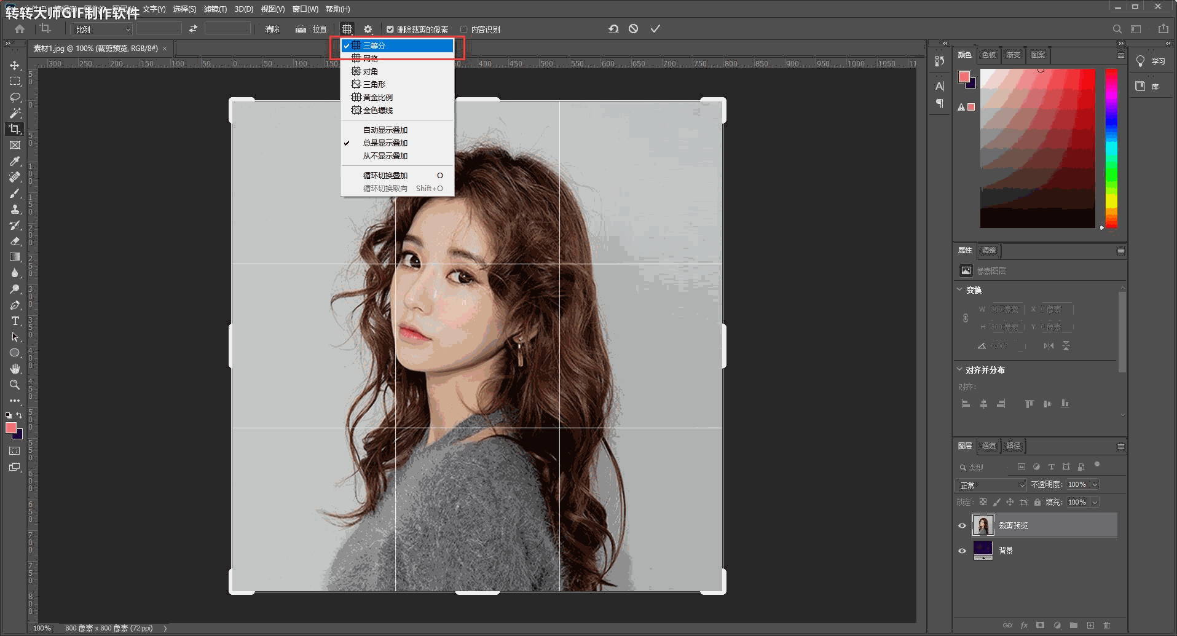Open the 比例 crop ratio dropdown
The width and height of the screenshot is (1177, 636).
[102, 29]
